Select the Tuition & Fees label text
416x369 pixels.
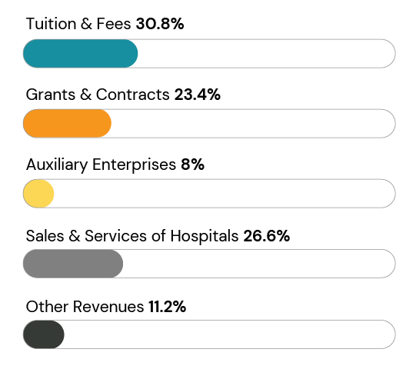(78, 24)
